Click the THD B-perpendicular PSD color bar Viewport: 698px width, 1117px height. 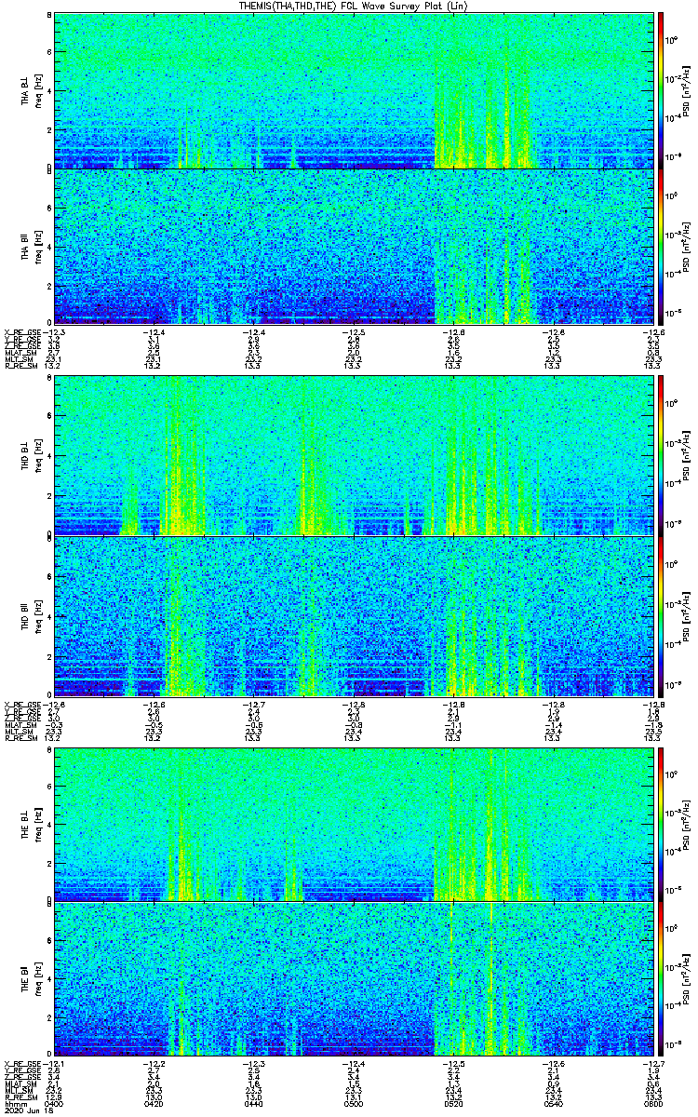660,457
